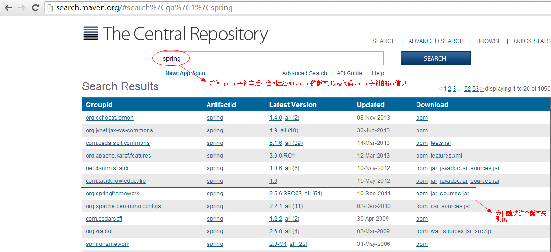Open version 5.1.6 link
551x252 pixels.
pos(276,143)
